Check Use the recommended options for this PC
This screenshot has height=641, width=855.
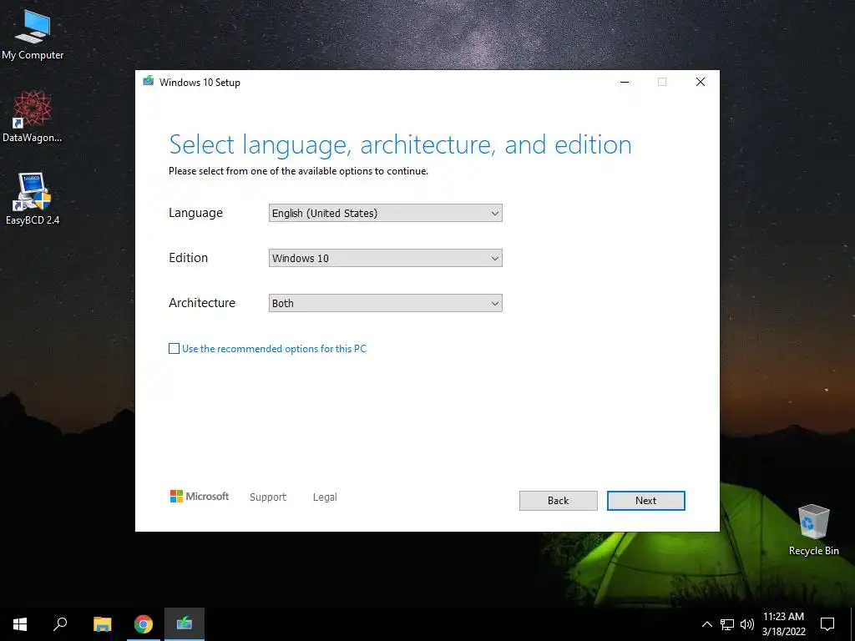tap(174, 348)
